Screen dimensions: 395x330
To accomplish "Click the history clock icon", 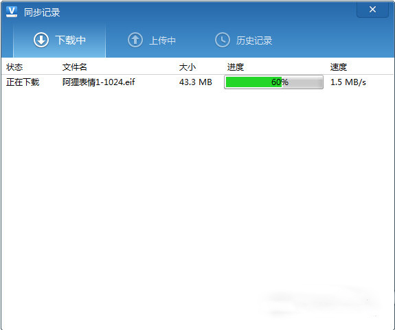I will point(223,40).
